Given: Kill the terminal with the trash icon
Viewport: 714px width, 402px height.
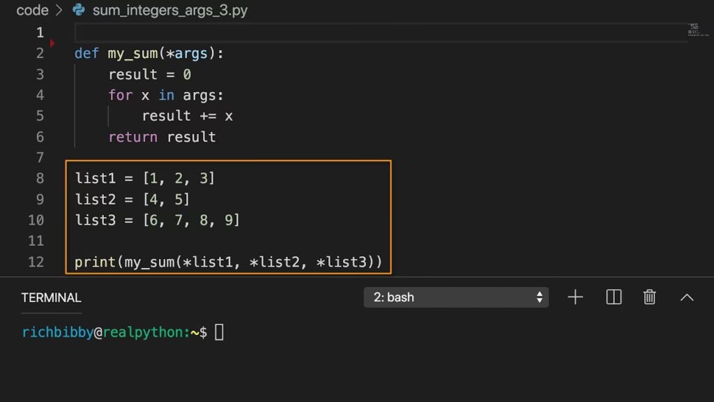Looking at the screenshot, I should point(650,297).
